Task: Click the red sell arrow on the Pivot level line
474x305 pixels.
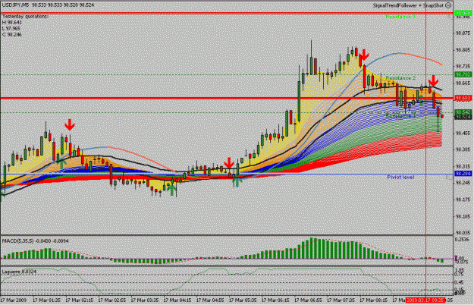Action: [x=229, y=163]
